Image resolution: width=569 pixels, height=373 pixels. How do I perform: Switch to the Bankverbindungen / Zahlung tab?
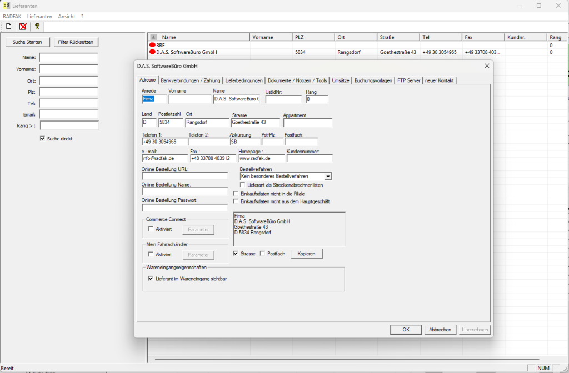click(190, 80)
